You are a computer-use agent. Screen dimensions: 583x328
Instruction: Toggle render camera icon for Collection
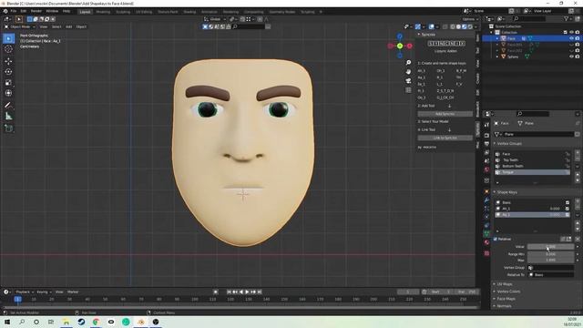[578, 33]
